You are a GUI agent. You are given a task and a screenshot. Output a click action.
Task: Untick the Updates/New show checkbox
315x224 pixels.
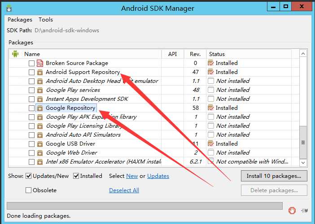(29, 176)
